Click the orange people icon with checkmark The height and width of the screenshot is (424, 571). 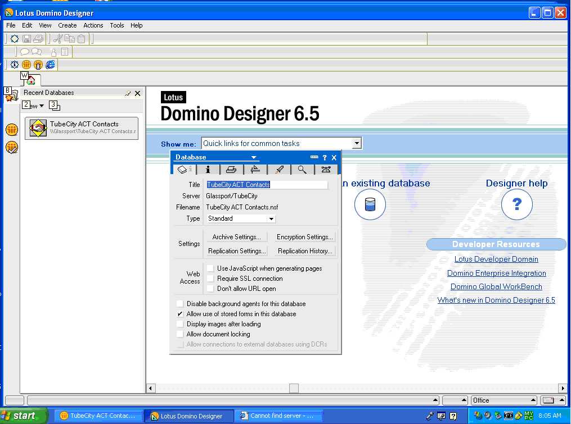tap(12, 147)
